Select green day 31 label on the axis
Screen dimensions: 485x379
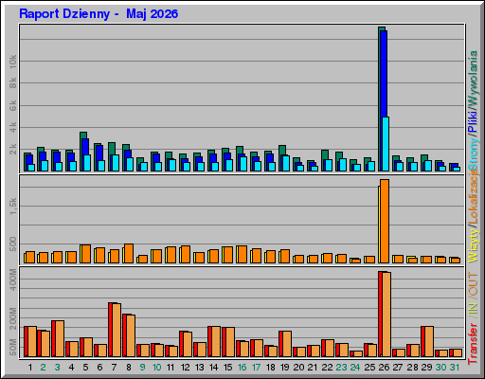(x=455, y=368)
